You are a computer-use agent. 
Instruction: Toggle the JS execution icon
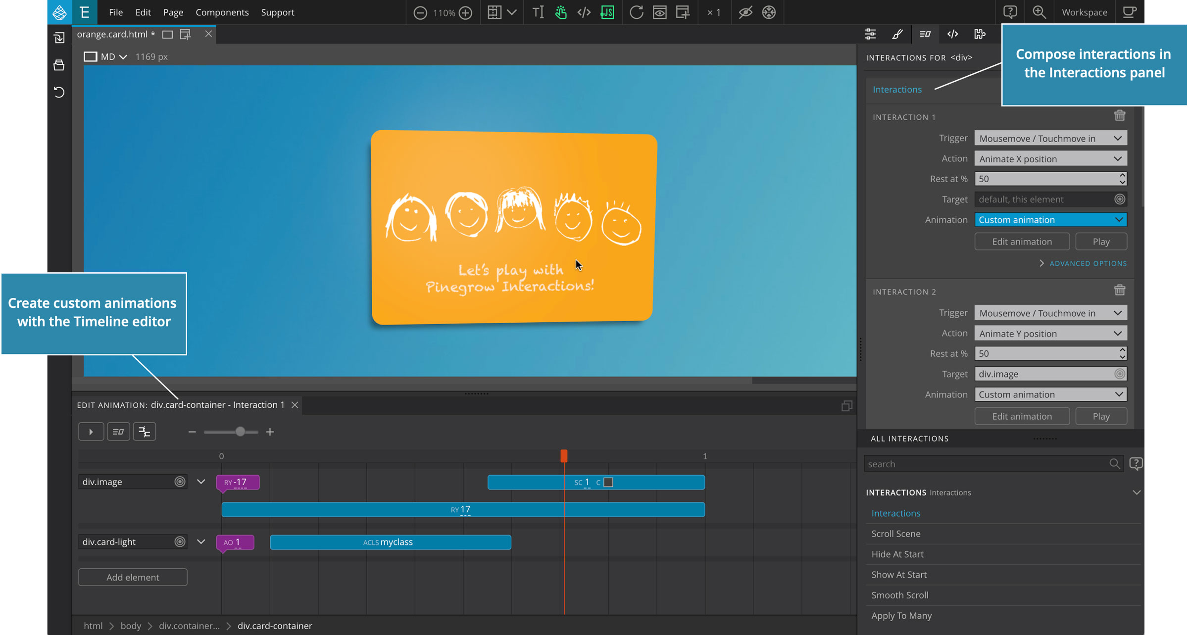point(607,12)
